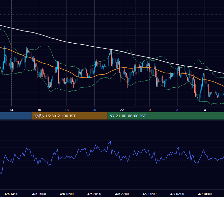Click the 4/7 04:00 time label
The height and width of the screenshot is (197, 224).
pyautogui.click(x=205, y=194)
